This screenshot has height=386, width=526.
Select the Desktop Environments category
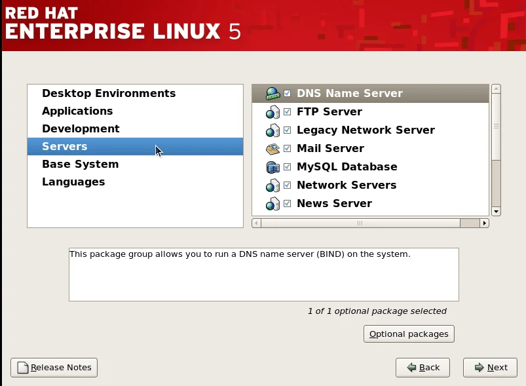coord(109,93)
